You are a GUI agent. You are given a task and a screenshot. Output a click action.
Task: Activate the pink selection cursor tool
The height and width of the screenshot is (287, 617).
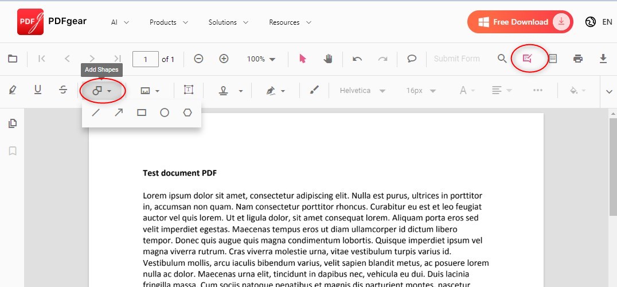tap(303, 59)
